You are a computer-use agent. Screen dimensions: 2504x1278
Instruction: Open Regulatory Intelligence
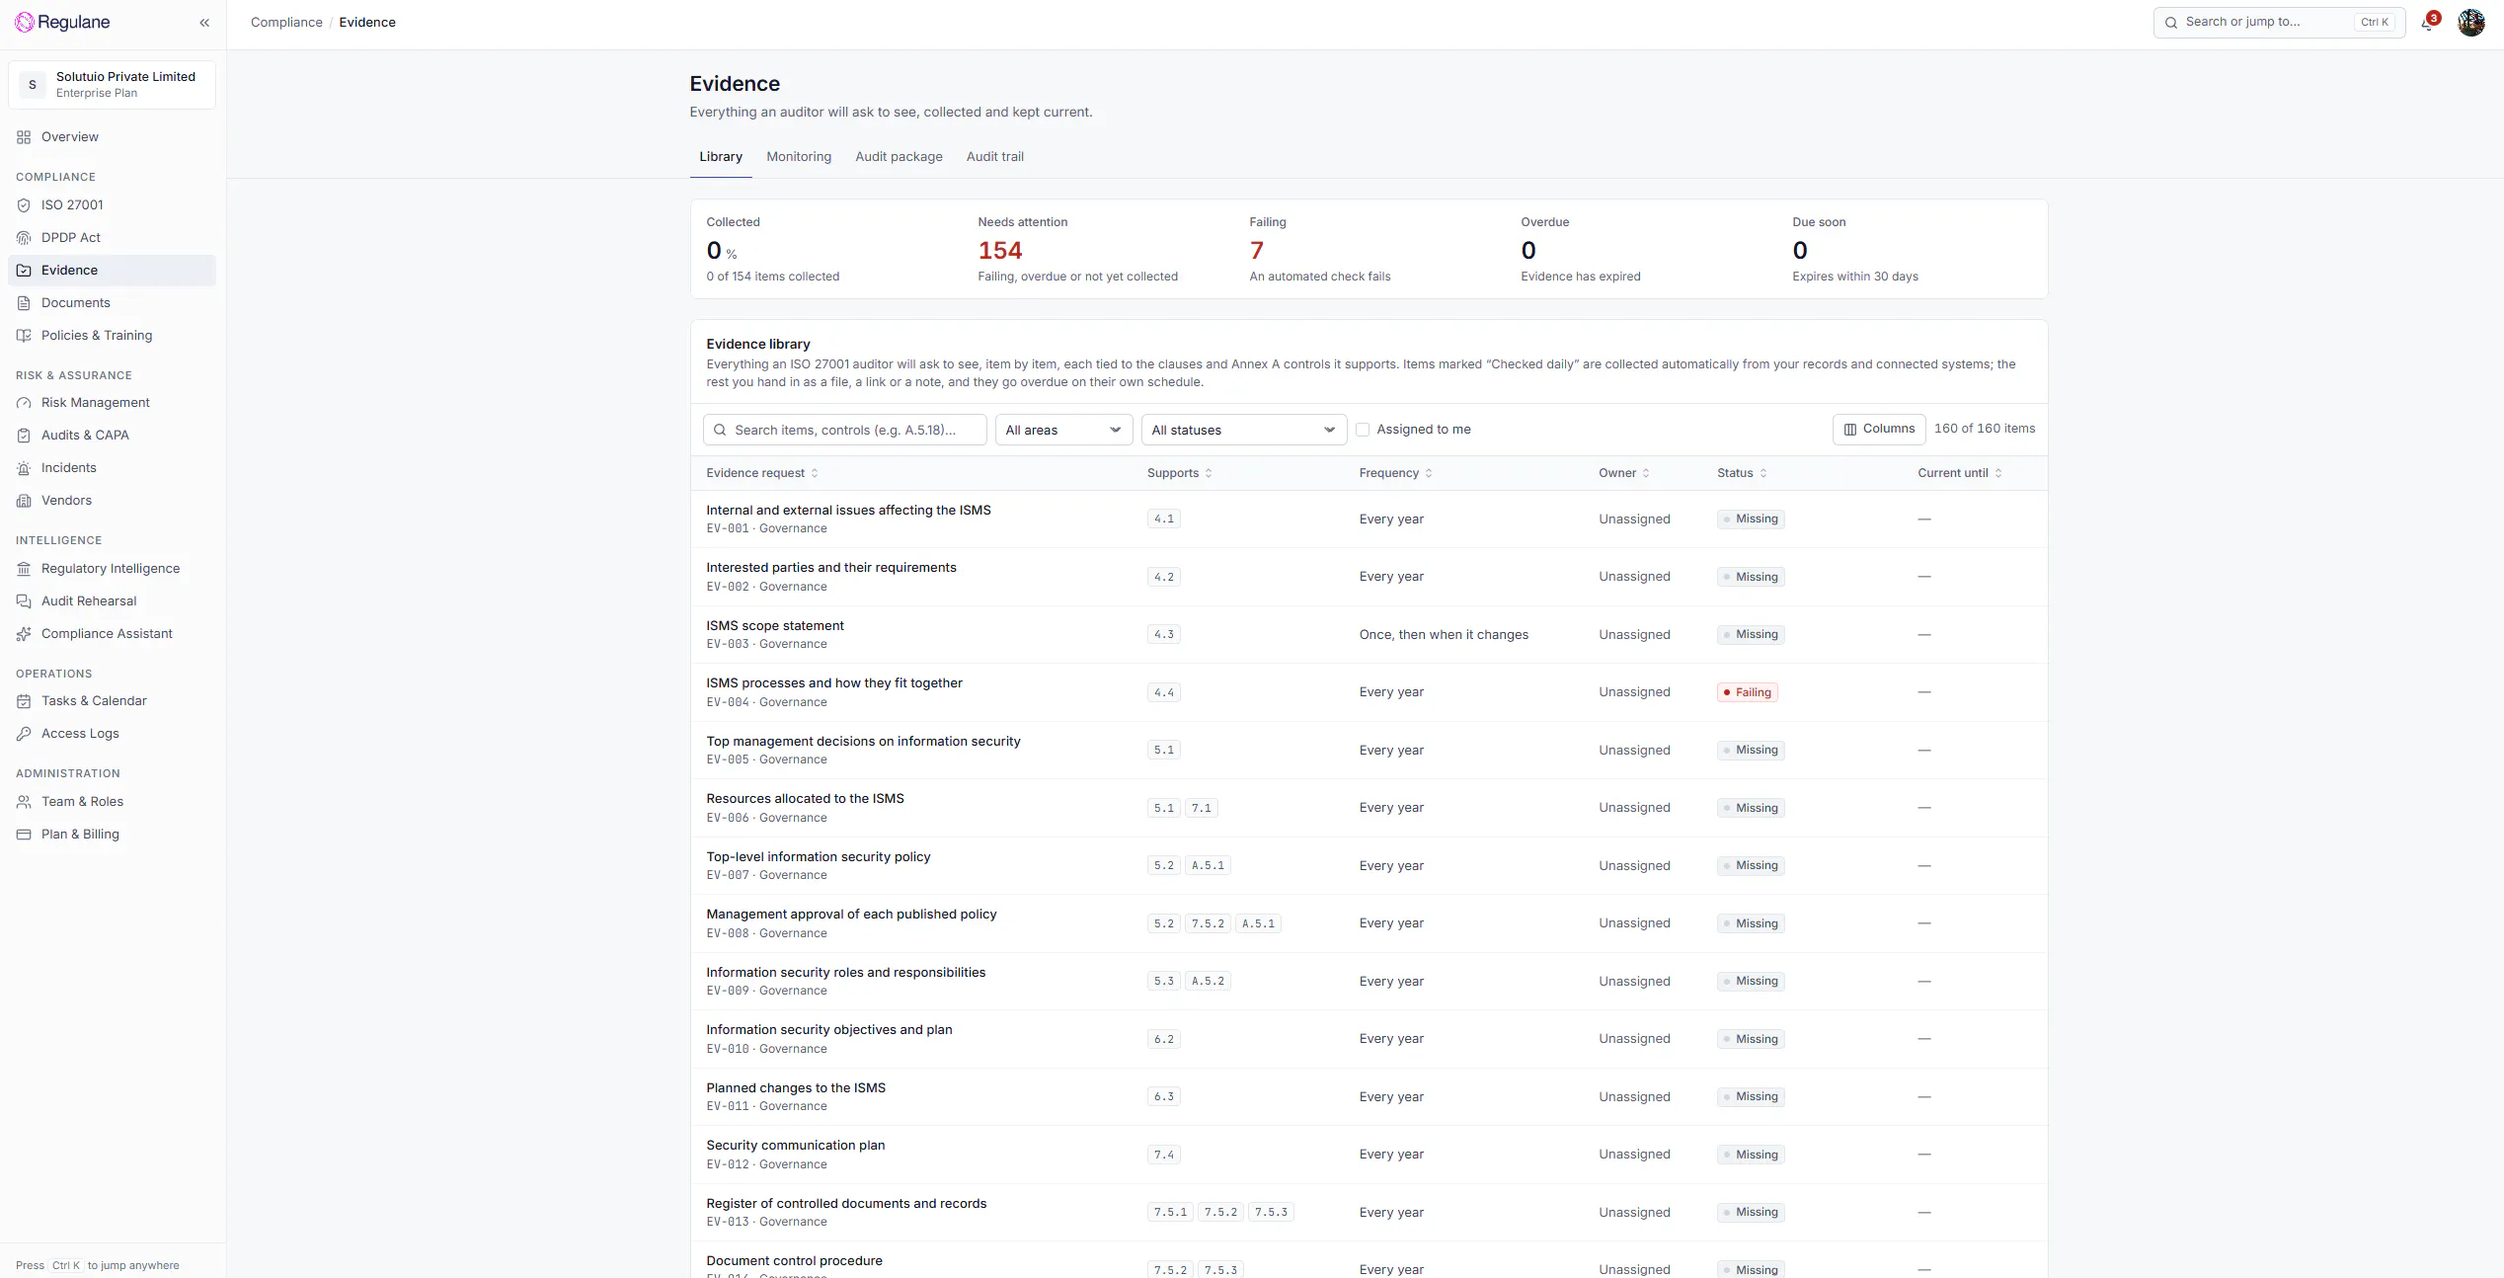(x=112, y=569)
